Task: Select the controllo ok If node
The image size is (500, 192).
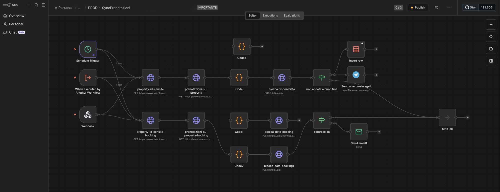Action: pos(322,120)
